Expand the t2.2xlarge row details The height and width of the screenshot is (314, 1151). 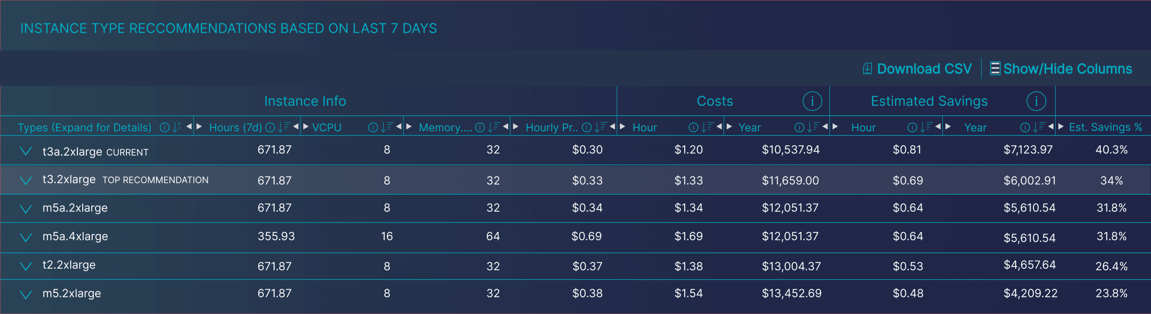[x=26, y=266]
